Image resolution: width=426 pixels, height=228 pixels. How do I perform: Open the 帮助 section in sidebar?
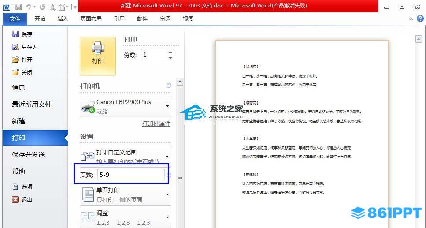point(19,172)
